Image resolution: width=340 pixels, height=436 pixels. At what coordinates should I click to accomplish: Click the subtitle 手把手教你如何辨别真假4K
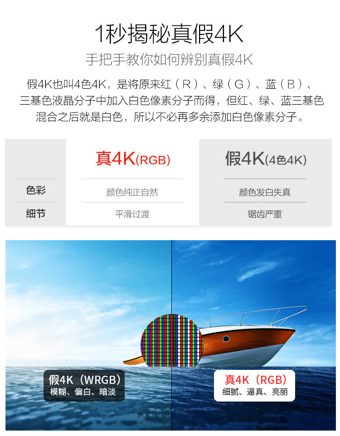click(169, 59)
